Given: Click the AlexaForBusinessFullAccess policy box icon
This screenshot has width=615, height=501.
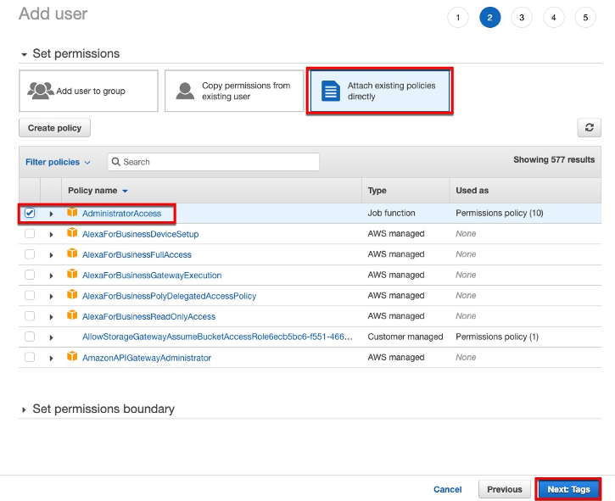Looking at the screenshot, I should point(72,253).
